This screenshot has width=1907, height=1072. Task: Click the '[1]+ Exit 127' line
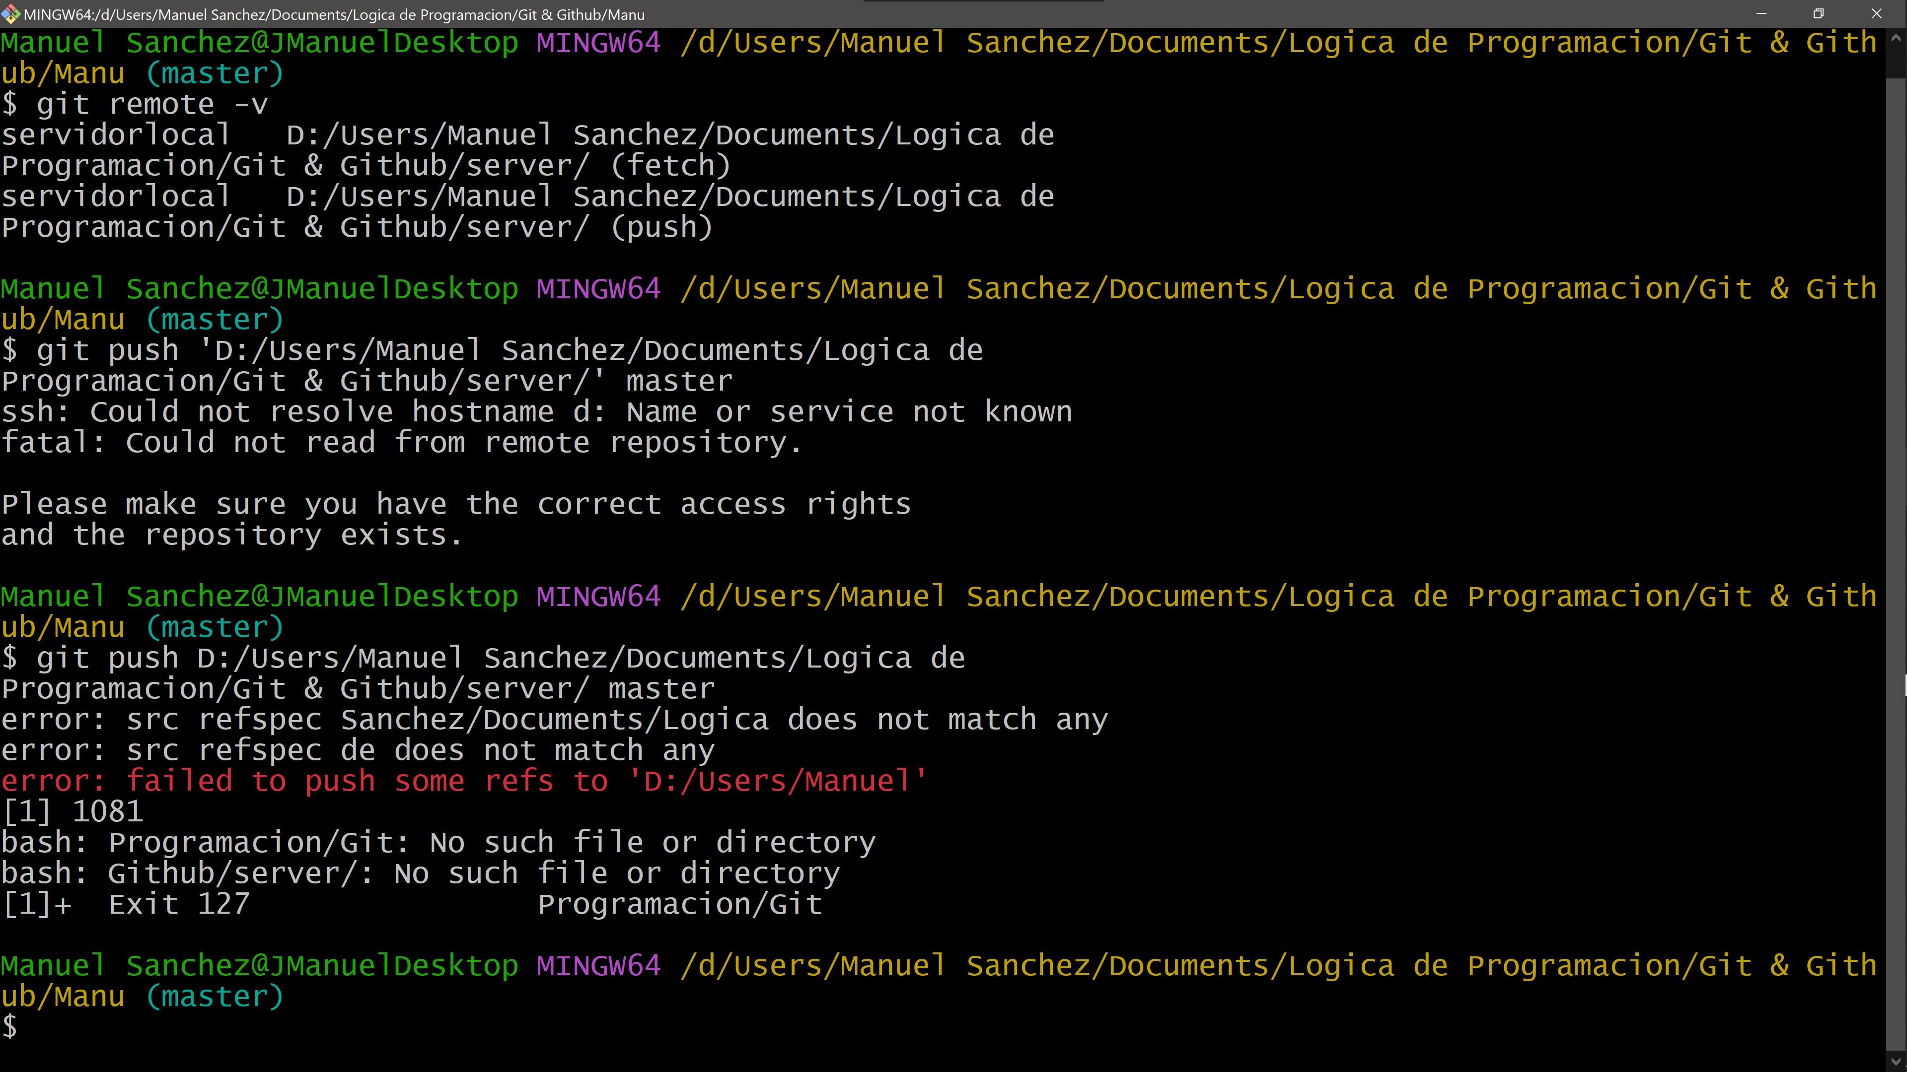(412, 904)
